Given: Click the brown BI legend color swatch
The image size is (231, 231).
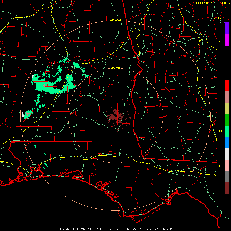Looking at the screenshot, I should pyautogui.click(x=227, y=188).
